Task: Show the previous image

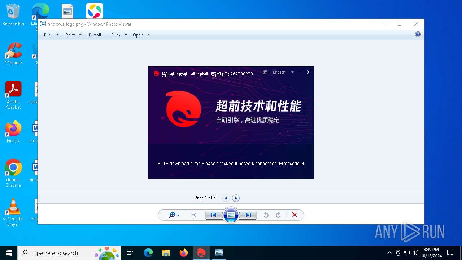Action: pos(214,215)
